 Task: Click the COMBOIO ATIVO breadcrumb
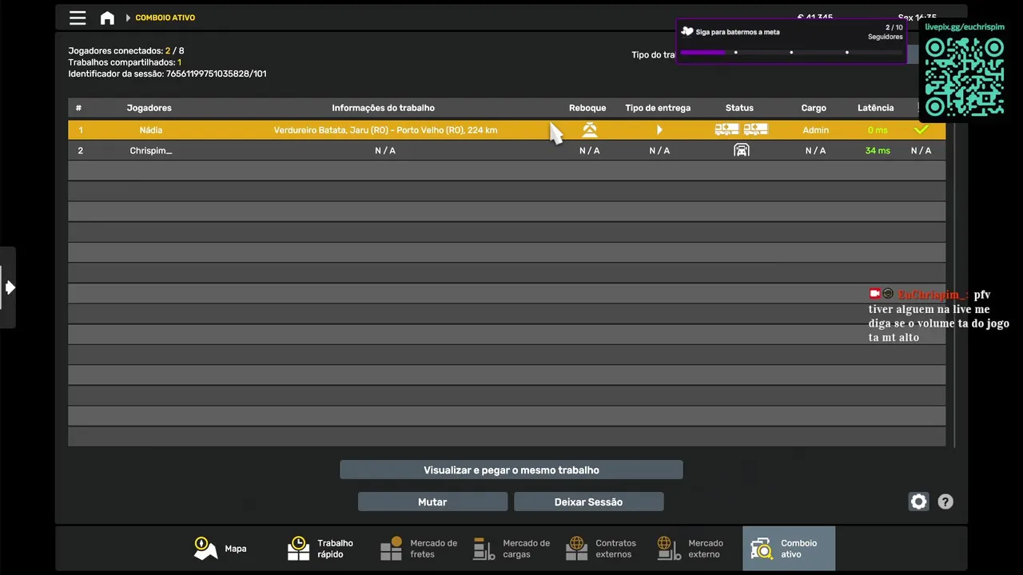point(165,18)
